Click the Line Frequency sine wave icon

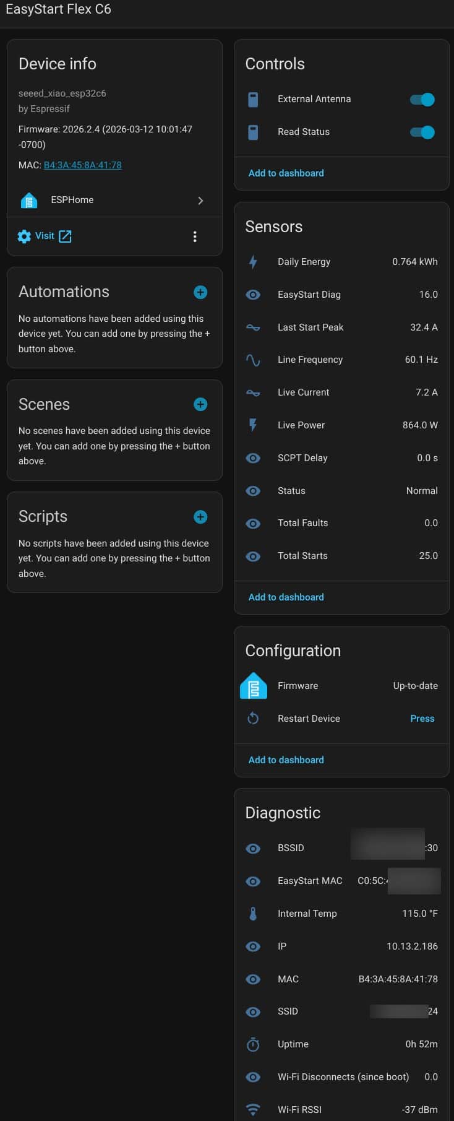click(x=253, y=360)
